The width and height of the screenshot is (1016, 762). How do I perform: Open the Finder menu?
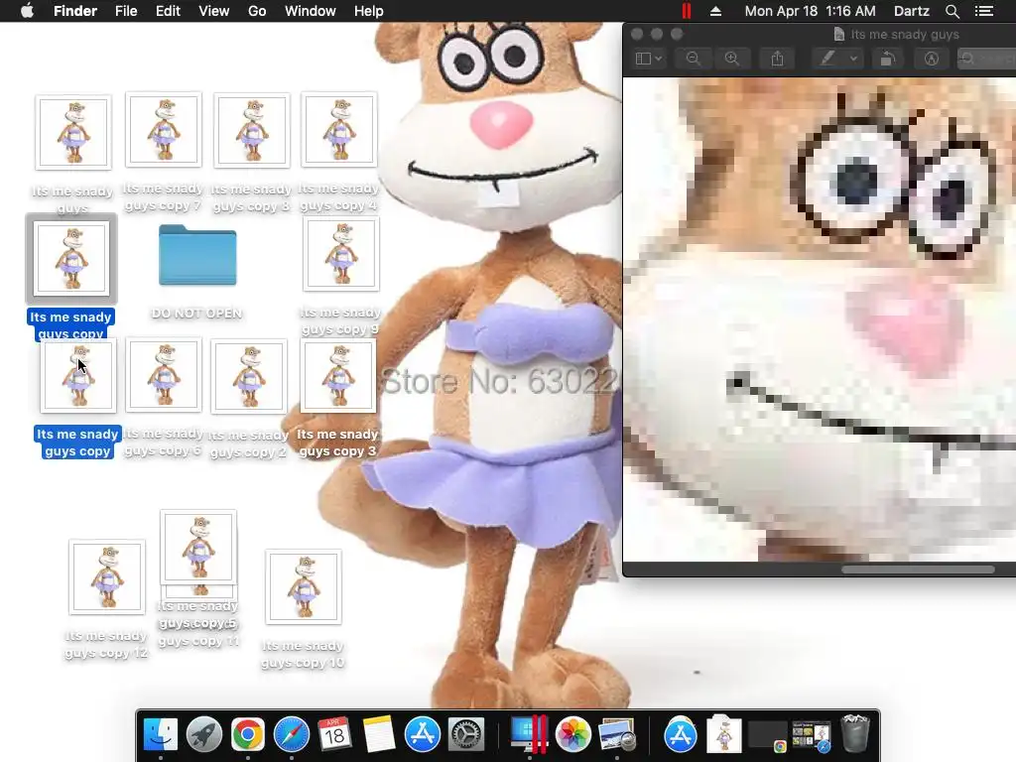tap(75, 11)
